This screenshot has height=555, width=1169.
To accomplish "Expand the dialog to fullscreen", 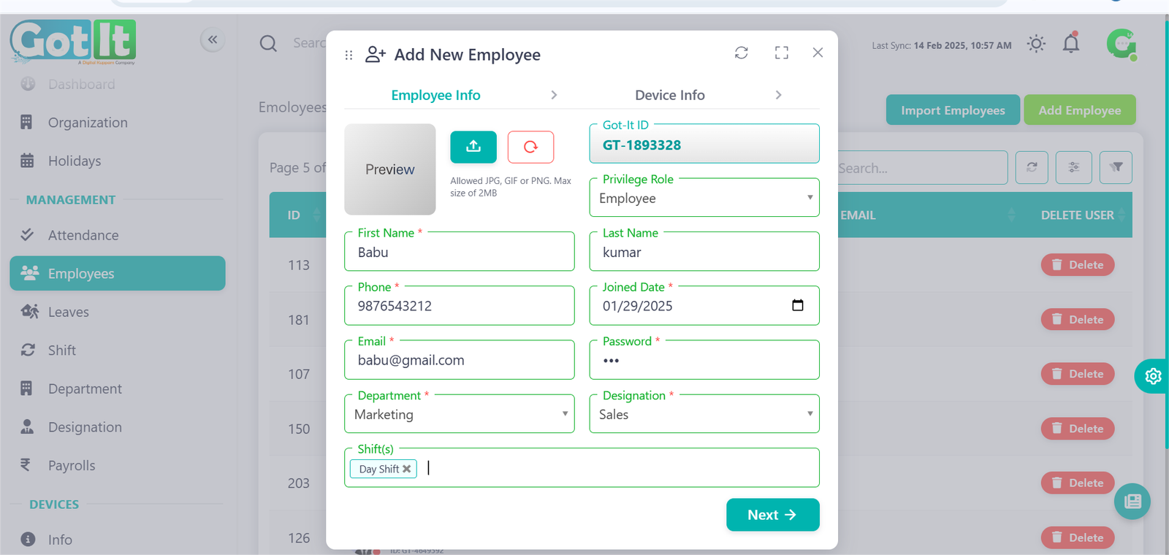I will pos(781,53).
